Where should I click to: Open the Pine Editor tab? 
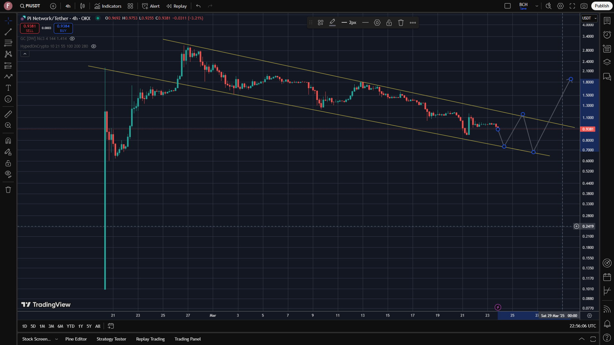pos(76,339)
